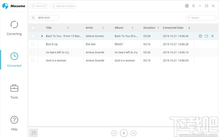Select the Back To You - From 13 Rea... title
The image size is (219, 137).
tap(63, 36)
